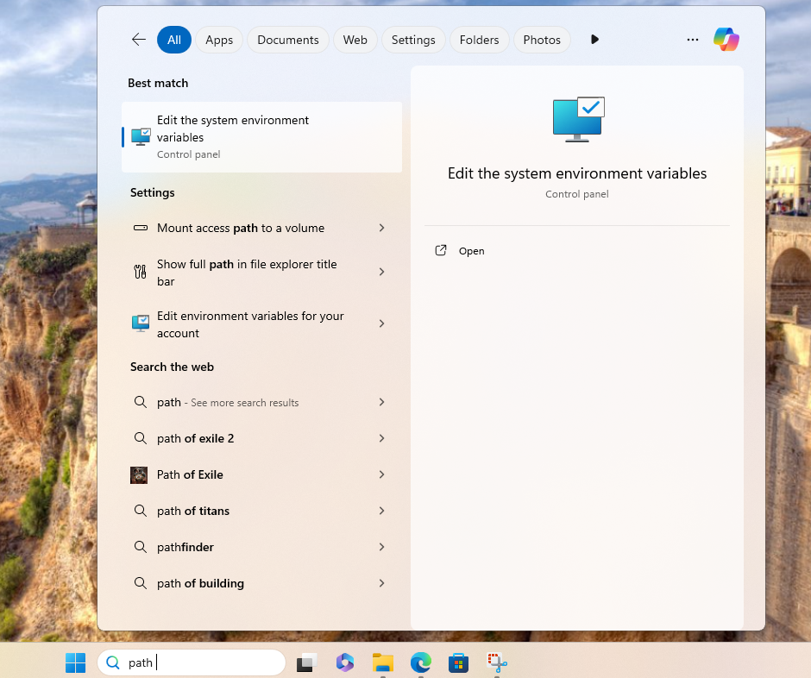
Task: Expand Mount access path to a volume chevron
Action: tap(381, 228)
